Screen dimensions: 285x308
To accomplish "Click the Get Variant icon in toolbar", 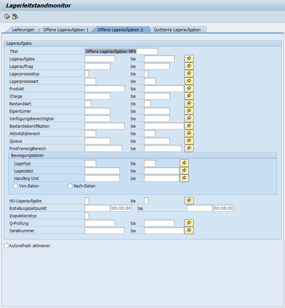I will coord(15,16).
